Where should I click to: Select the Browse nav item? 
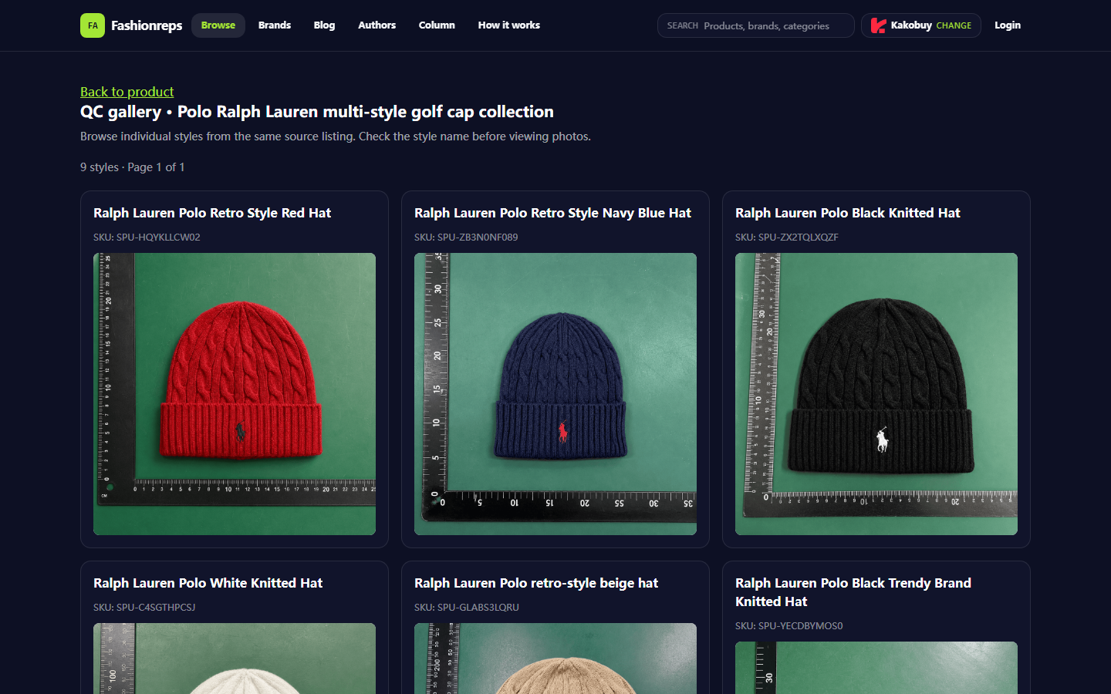pyautogui.click(x=218, y=25)
